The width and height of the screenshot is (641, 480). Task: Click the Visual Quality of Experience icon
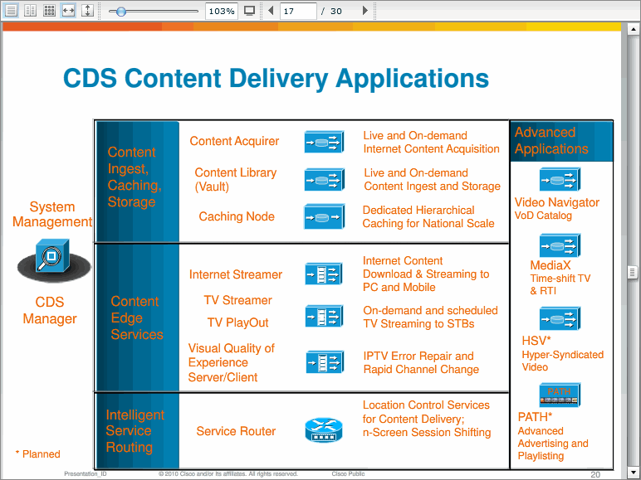(325, 361)
